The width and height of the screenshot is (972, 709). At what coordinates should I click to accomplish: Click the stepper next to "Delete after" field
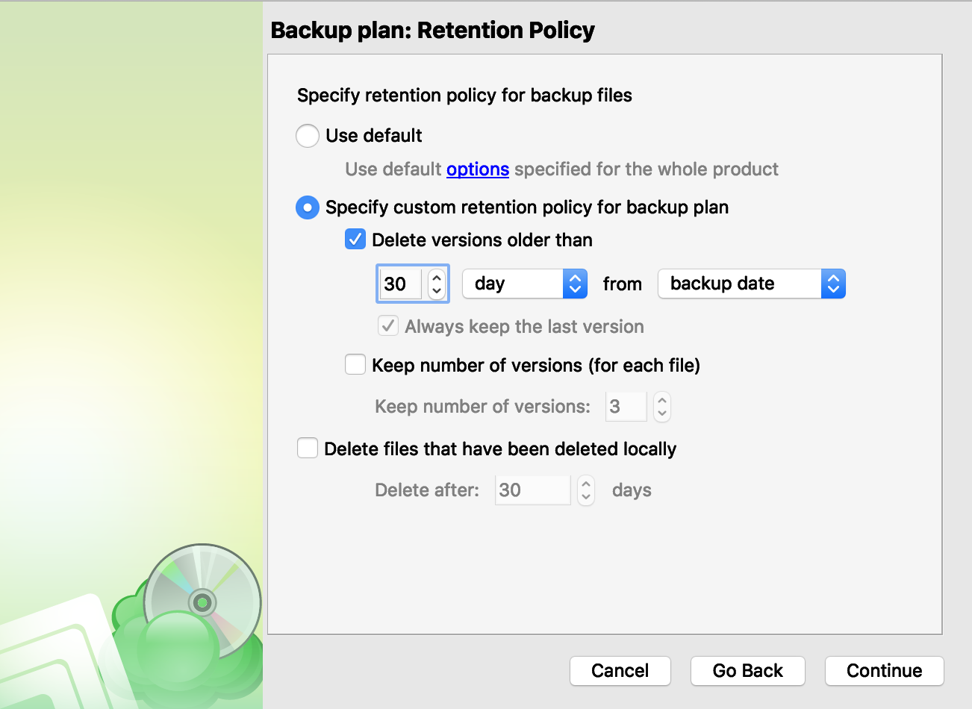[586, 490]
